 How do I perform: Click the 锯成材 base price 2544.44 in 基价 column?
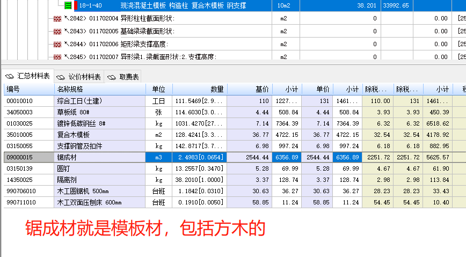click(250, 157)
